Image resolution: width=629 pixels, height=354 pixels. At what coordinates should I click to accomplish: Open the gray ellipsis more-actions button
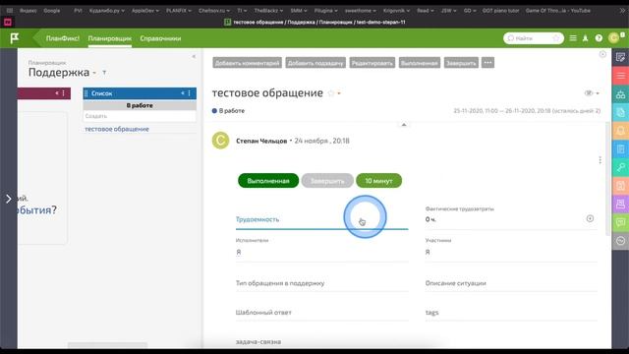pos(487,63)
